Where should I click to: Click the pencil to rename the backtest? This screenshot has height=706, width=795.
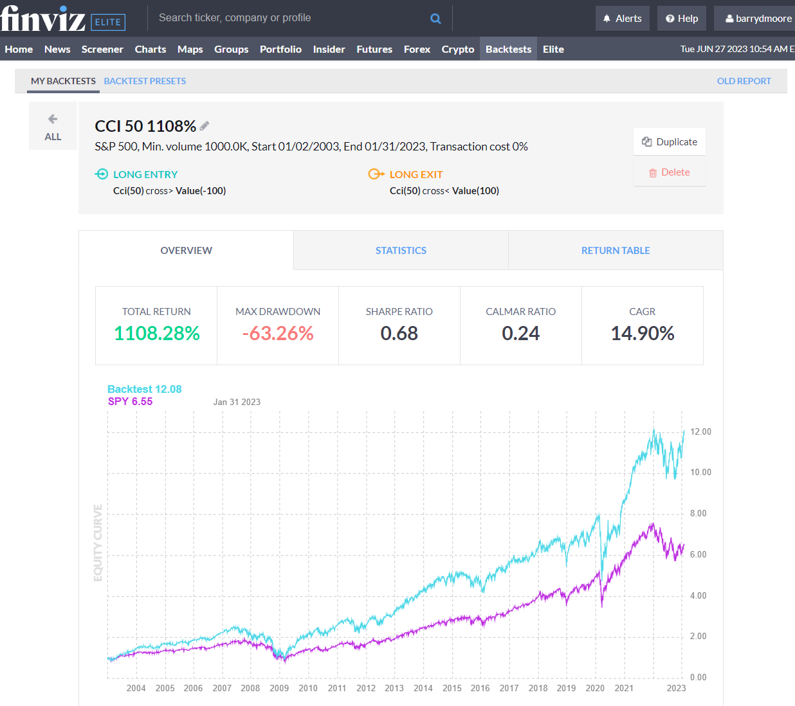(204, 125)
